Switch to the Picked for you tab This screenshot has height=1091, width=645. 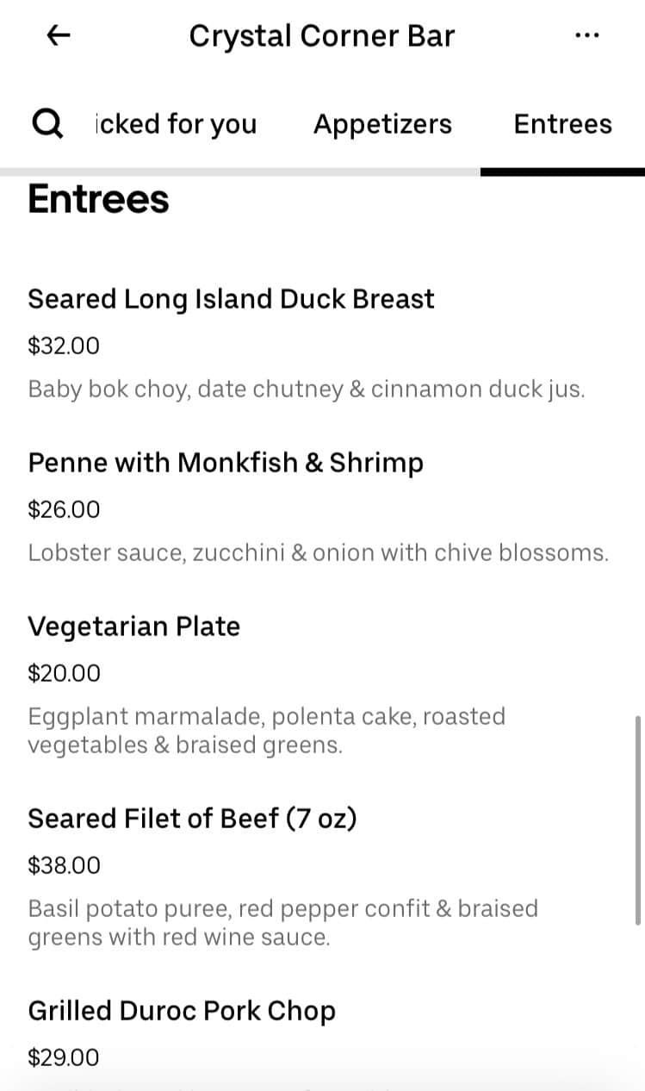[x=176, y=124]
